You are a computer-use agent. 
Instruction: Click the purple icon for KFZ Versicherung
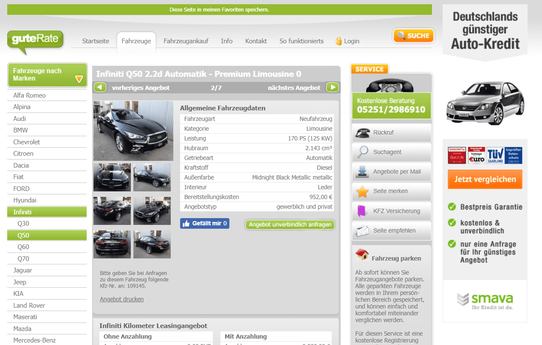[x=362, y=211]
